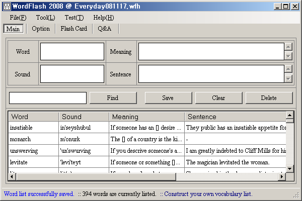Click the Clear button
302x201 pixels.
click(218, 98)
